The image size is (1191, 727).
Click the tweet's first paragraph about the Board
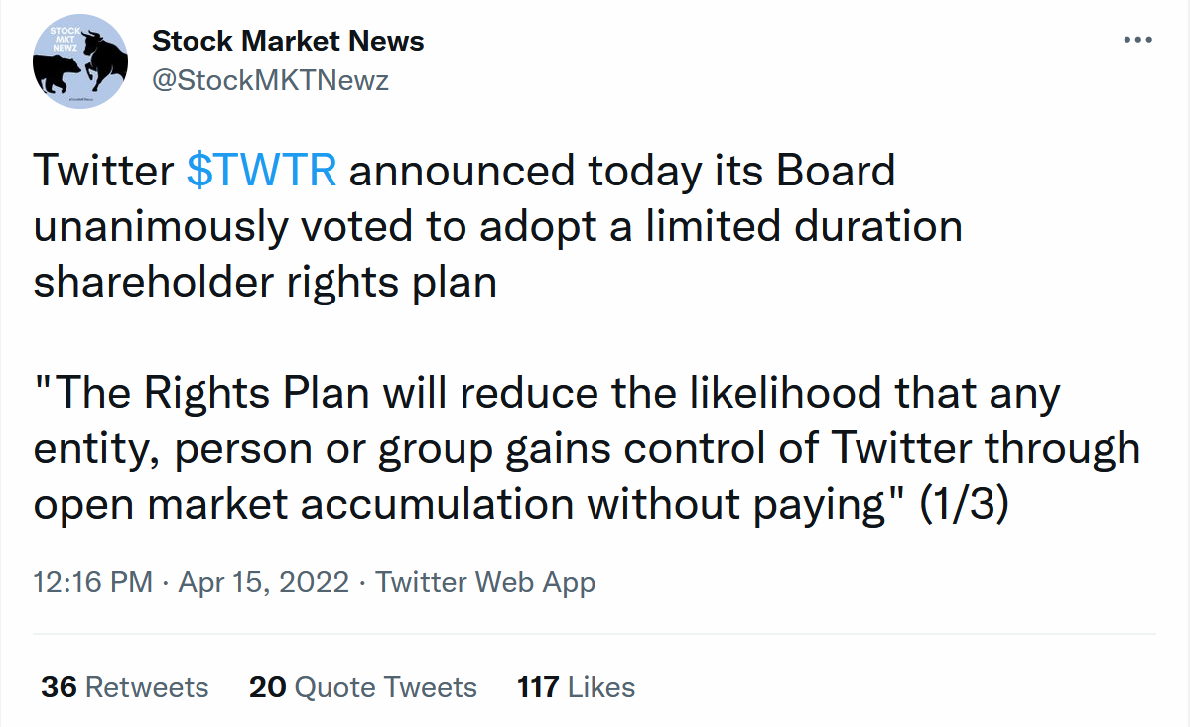(x=496, y=226)
